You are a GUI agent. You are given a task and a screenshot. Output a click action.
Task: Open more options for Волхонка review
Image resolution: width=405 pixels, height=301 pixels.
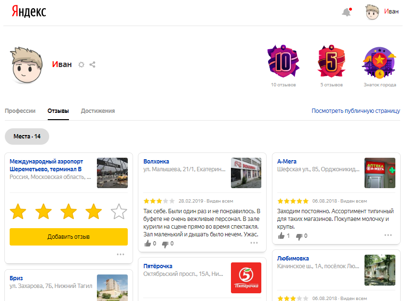(x=254, y=243)
